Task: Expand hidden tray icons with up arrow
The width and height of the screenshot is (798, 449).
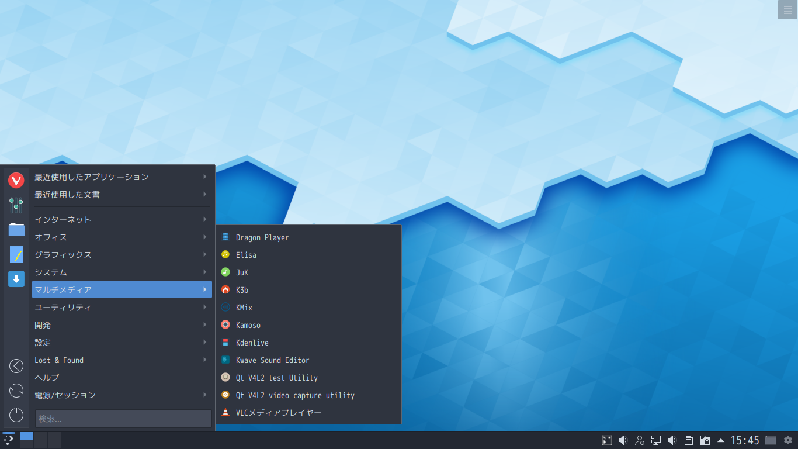Action: click(x=721, y=440)
